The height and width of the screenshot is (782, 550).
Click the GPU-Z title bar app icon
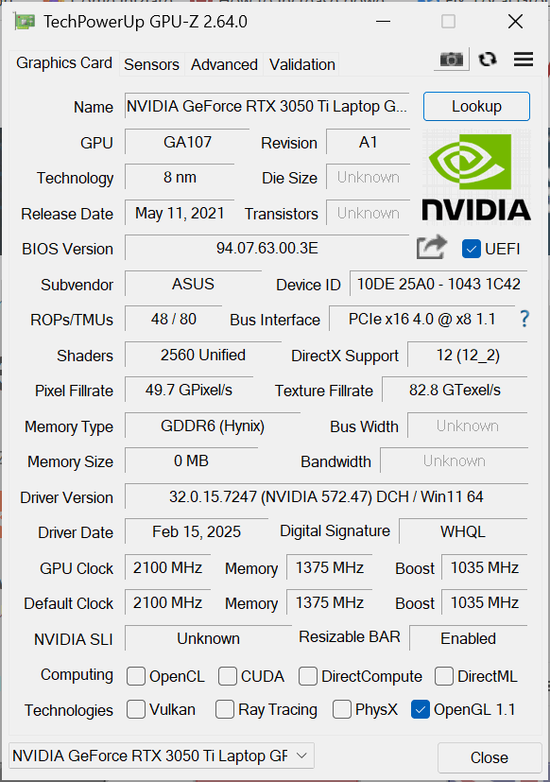[x=25, y=22]
